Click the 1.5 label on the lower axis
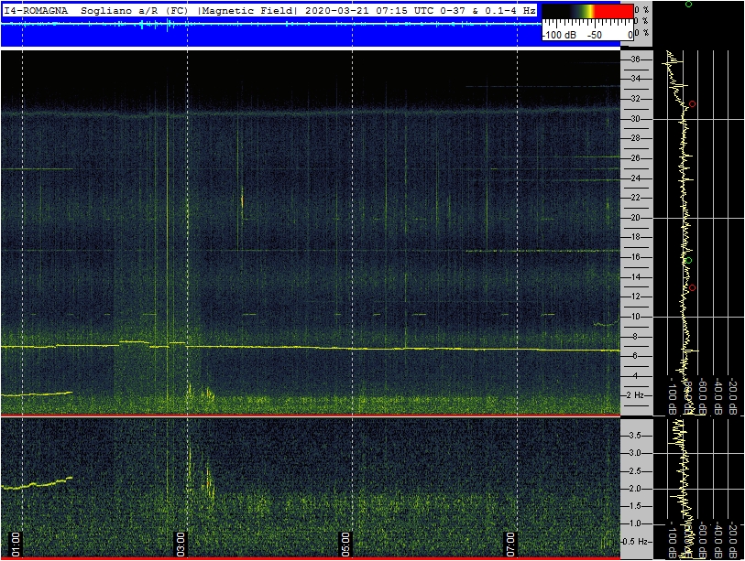This screenshot has width=745, height=561. 635,506
